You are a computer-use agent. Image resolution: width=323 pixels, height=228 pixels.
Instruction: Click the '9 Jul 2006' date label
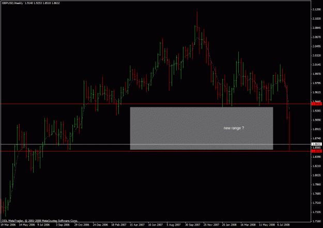click(x=43, y=225)
